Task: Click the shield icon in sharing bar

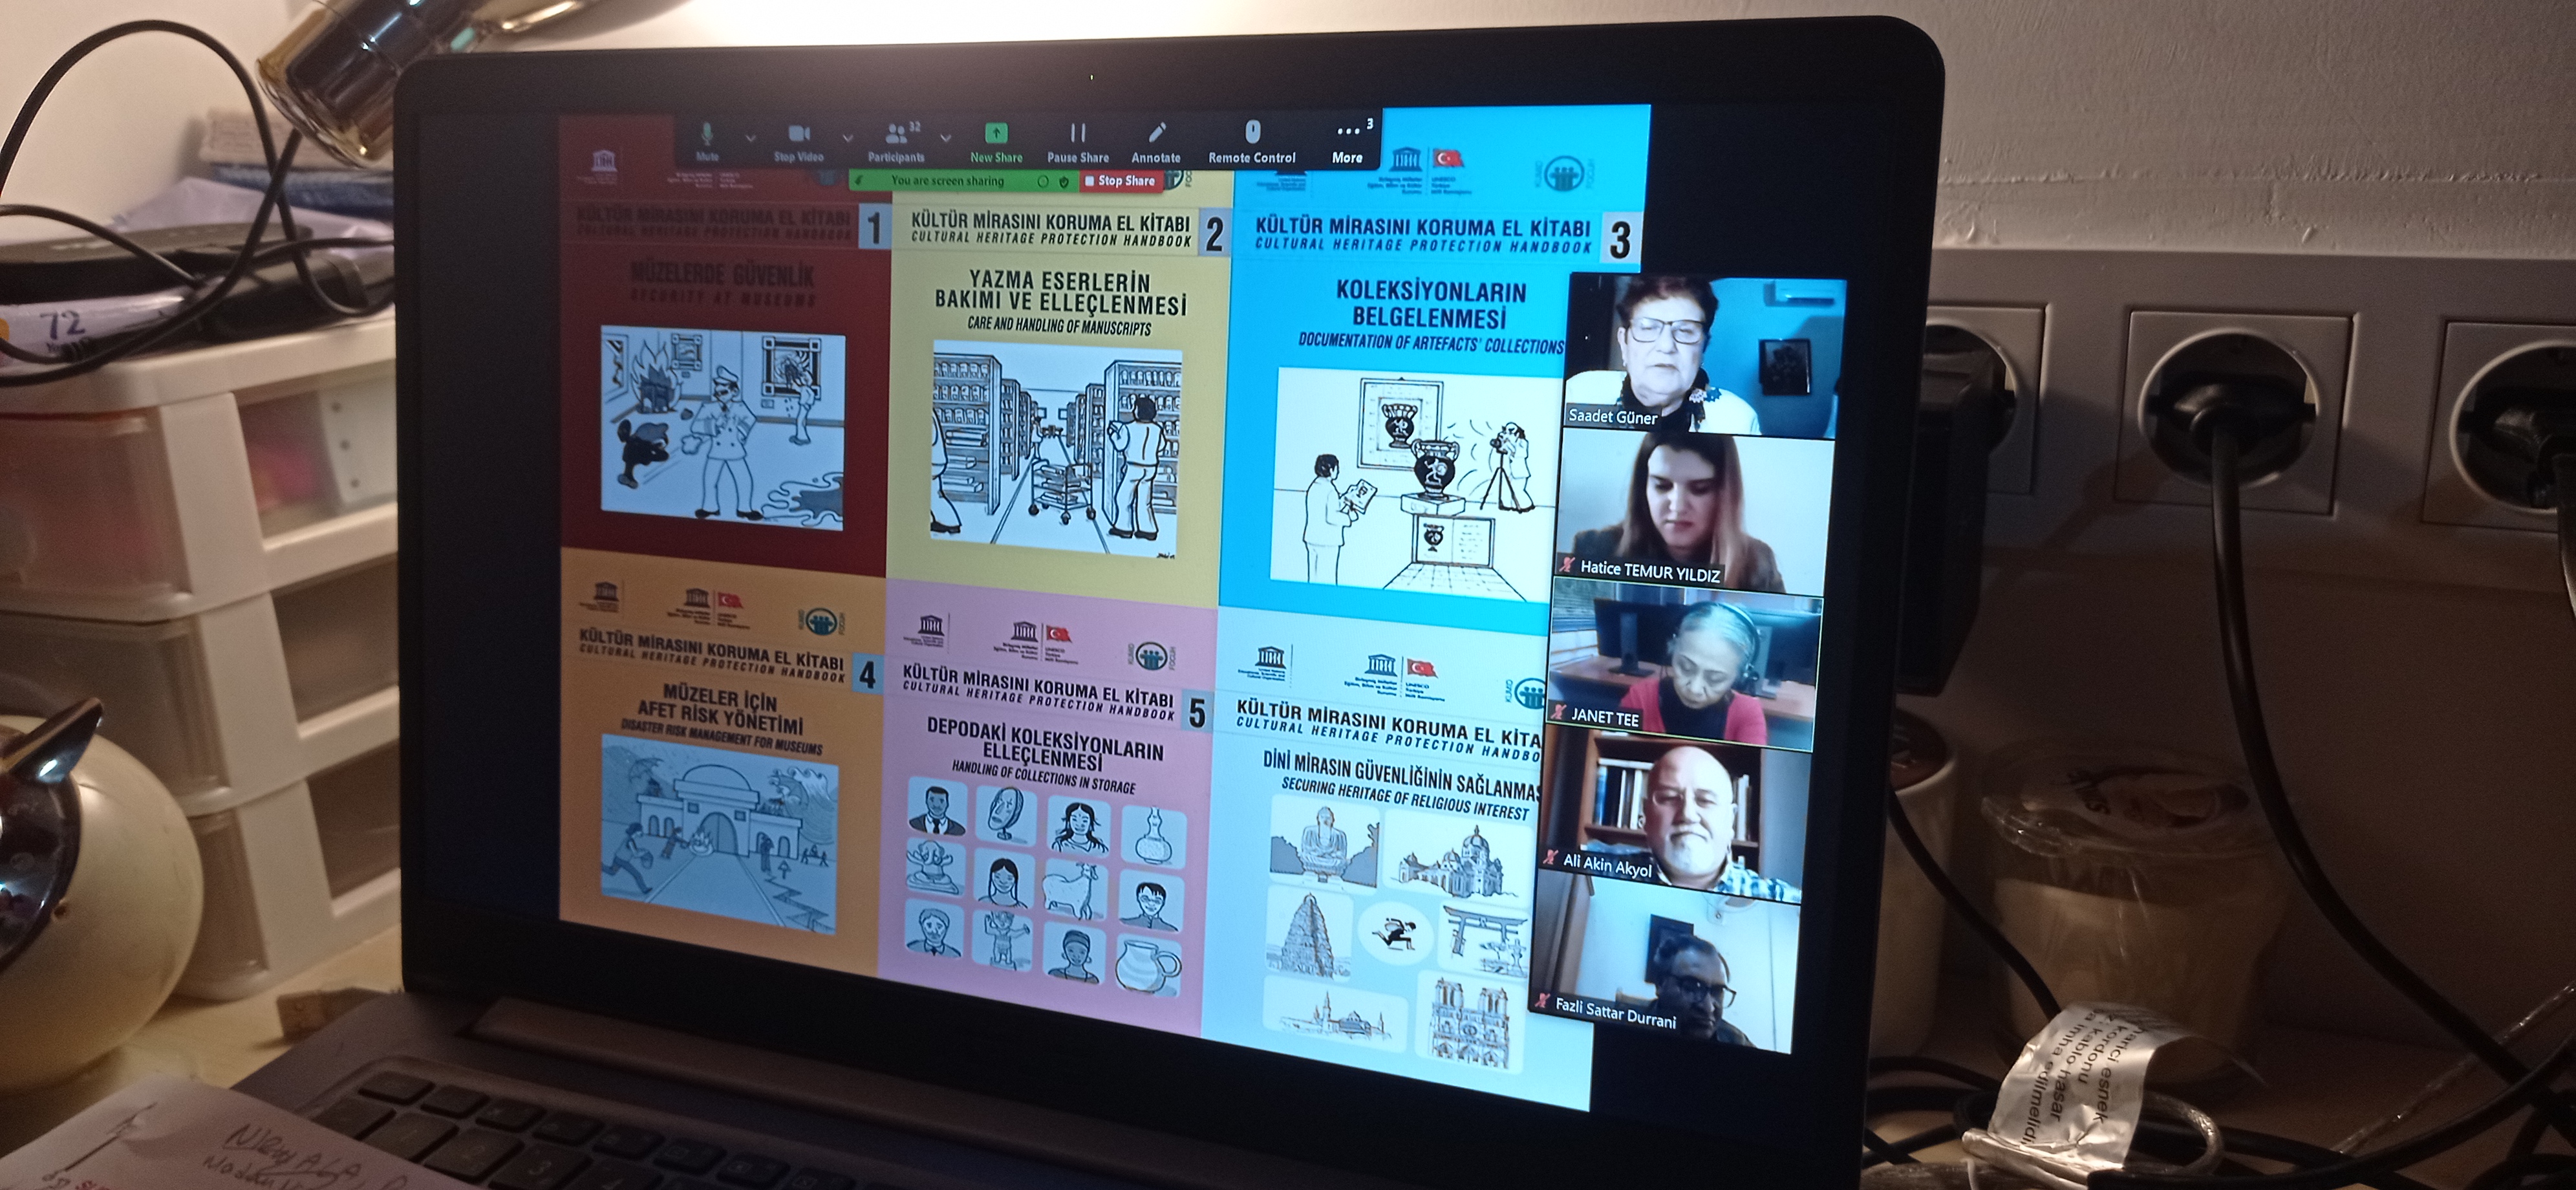Action: click(1064, 182)
